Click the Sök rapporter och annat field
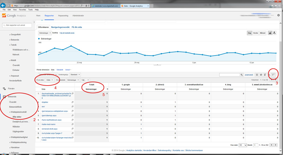 pos(17,25)
